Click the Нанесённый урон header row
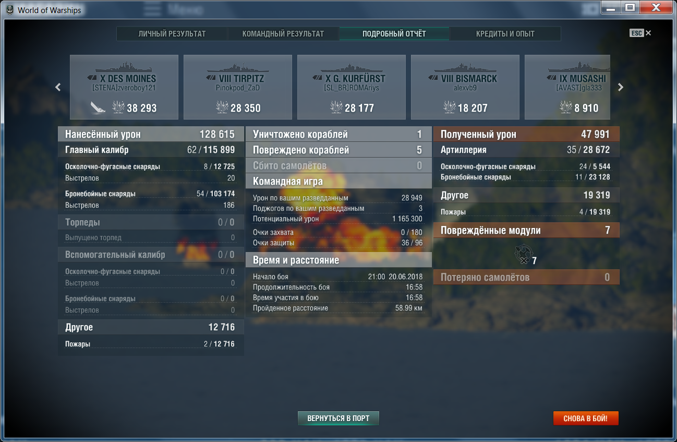This screenshot has height=442, width=677. click(150, 134)
